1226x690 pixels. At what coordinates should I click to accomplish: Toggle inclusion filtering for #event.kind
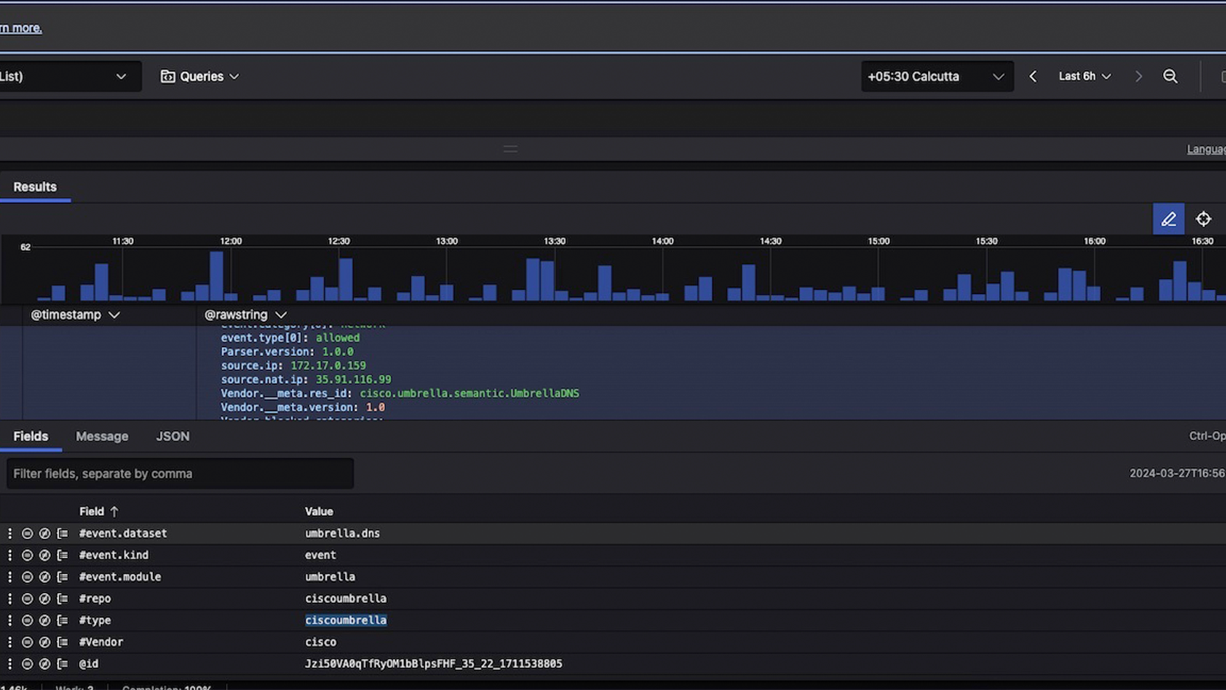[27, 555]
